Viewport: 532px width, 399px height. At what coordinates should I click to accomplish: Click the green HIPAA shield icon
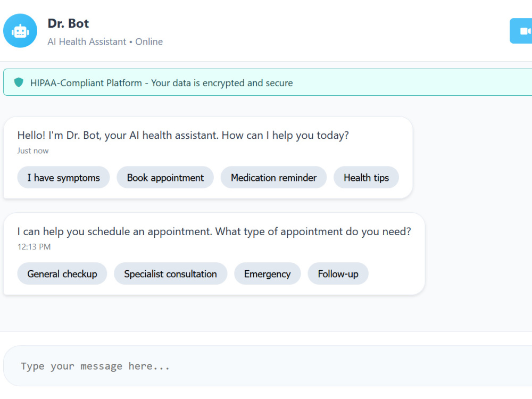19,82
